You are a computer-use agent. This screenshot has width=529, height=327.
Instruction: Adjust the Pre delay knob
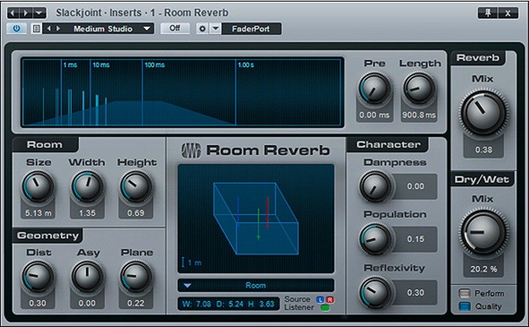[x=374, y=89]
